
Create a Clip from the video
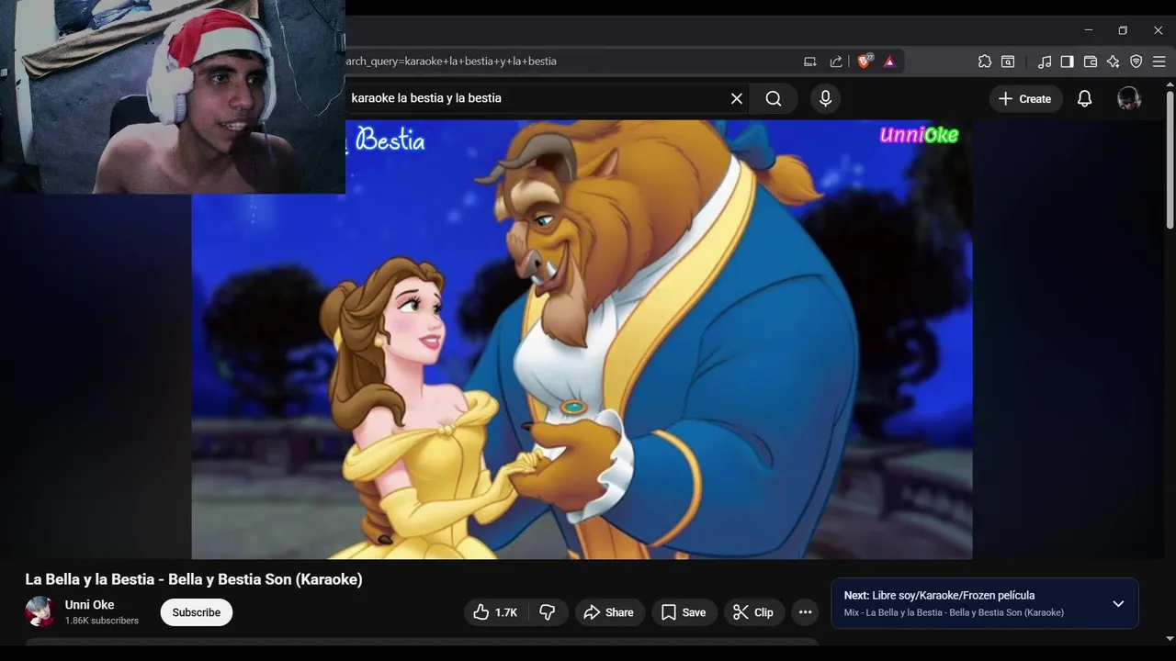pyautogui.click(x=752, y=612)
